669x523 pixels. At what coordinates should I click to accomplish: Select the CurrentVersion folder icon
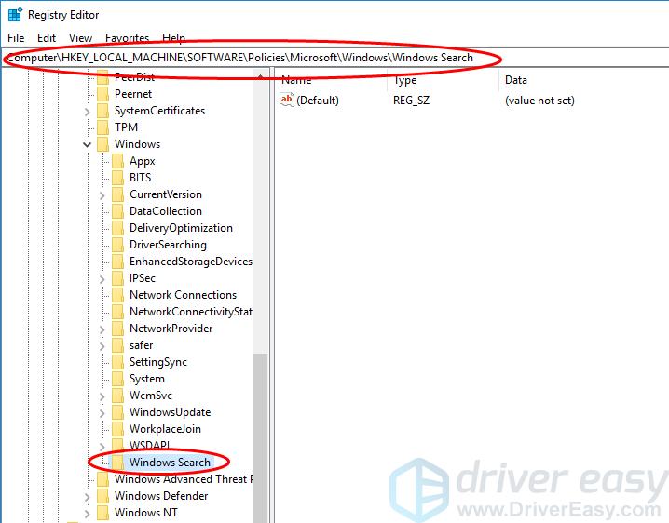tap(117, 194)
